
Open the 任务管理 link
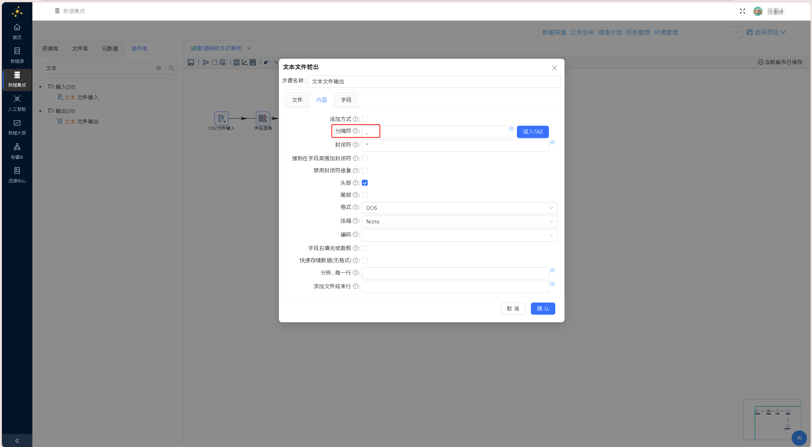click(x=638, y=32)
